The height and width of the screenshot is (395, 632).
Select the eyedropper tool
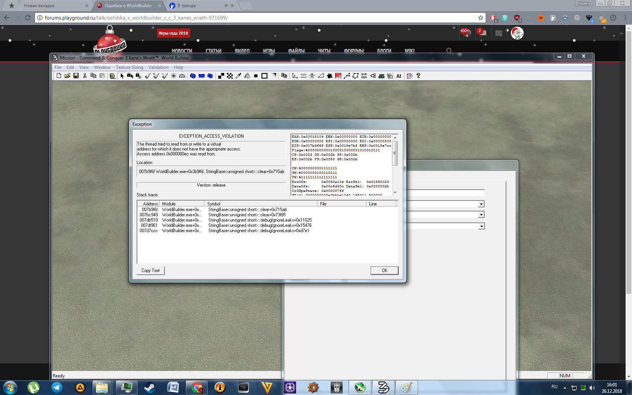click(x=239, y=76)
